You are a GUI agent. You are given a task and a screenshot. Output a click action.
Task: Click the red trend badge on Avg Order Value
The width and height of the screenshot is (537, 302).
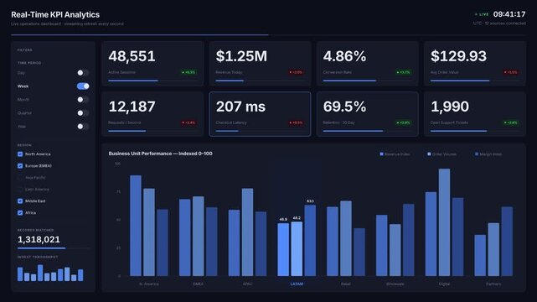[511, 72]
